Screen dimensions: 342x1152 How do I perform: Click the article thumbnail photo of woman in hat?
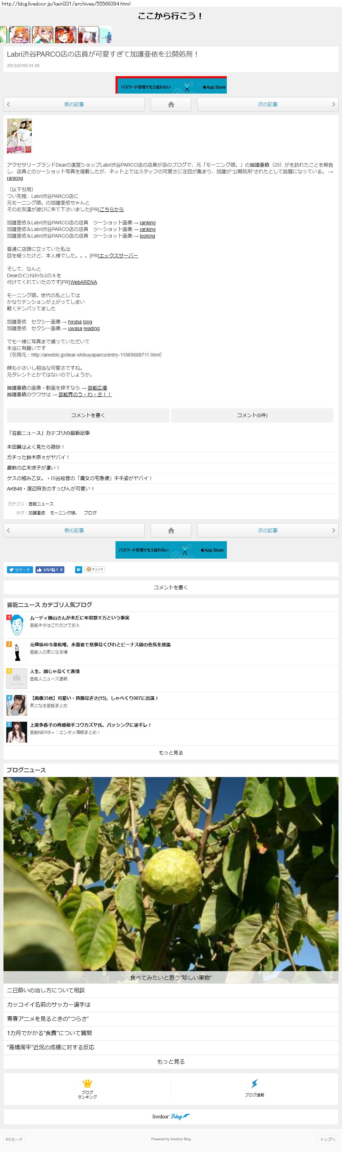pos(19,136)
